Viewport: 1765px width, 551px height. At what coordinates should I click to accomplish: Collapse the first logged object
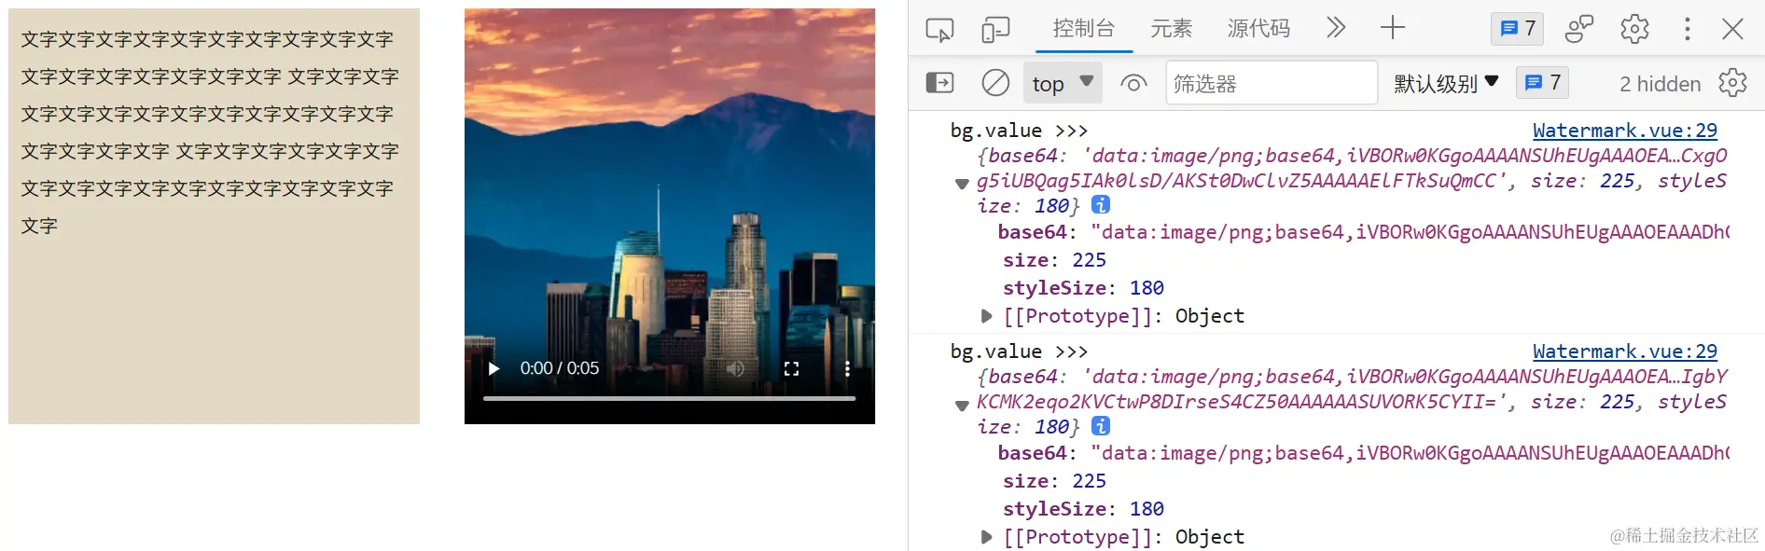(x=962, y=184)
